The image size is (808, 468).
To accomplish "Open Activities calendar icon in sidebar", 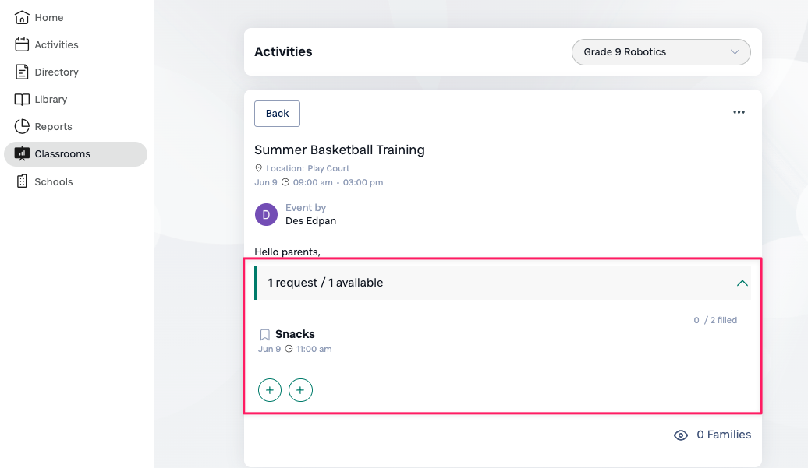I will click(22, 44).
